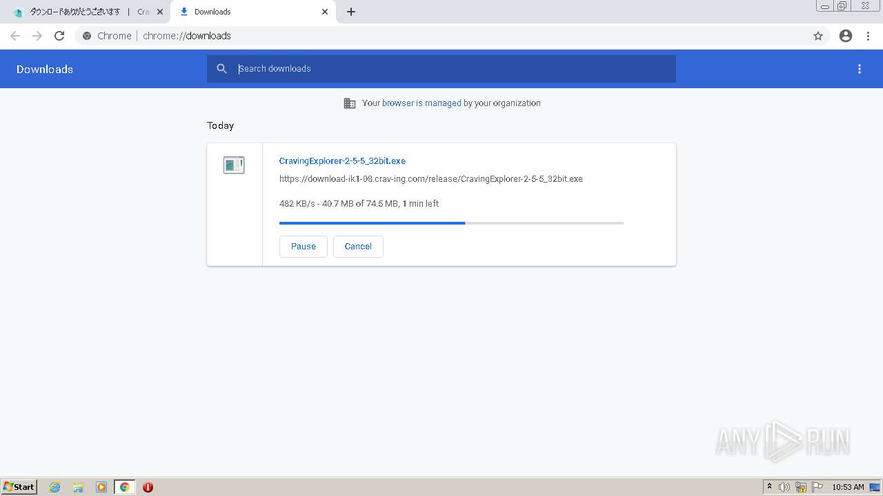
Task: Click the download source URL text
Action: coord(431,179)
